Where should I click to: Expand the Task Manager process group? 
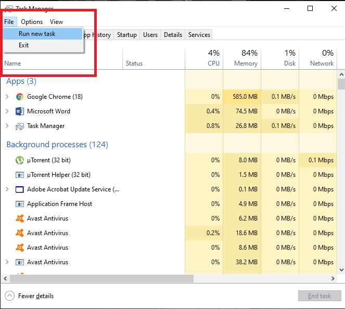[x=7, y=125]
